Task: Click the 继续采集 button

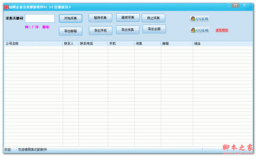Action: (128, 18)
